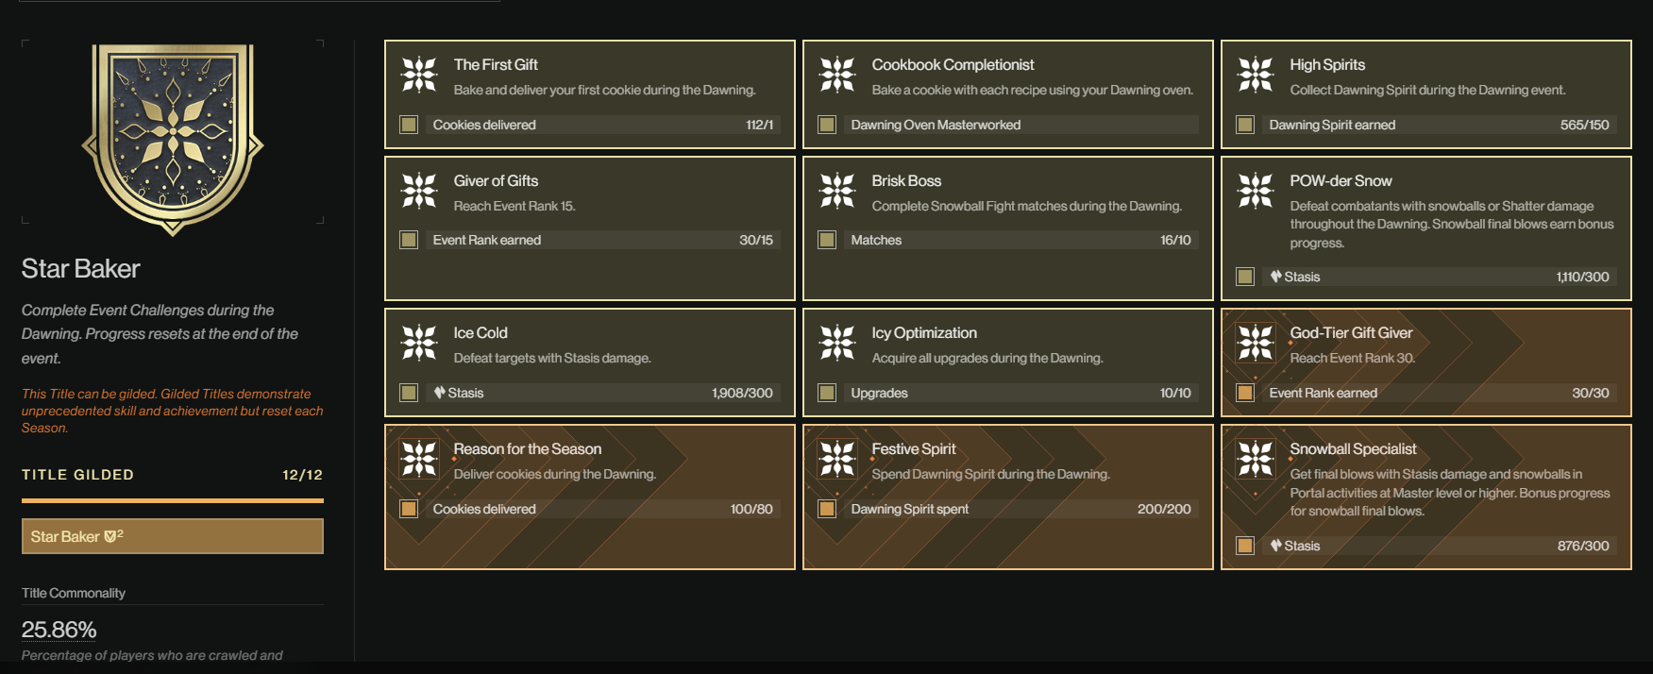Screen dimensions: 1653x674
Task: Open the POW-der Snow challenge title
Action: click(1341, 180)
